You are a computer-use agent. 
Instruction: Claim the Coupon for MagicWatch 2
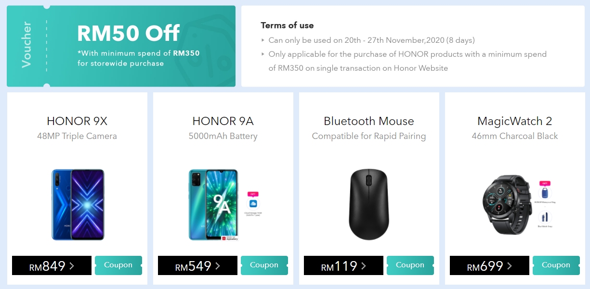point(556,265)
